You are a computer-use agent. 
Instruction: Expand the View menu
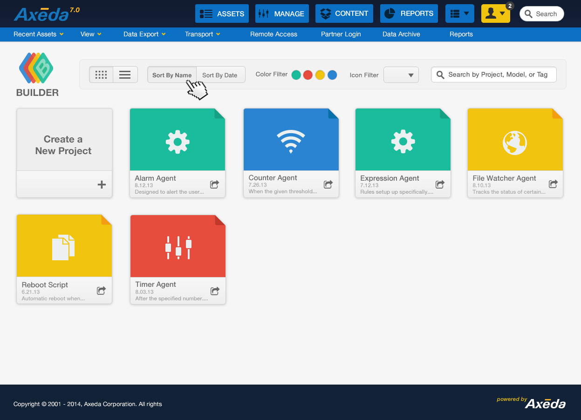point(91,34)
